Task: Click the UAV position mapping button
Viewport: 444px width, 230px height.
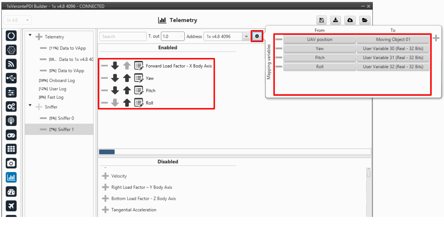Action: [320, 40]
